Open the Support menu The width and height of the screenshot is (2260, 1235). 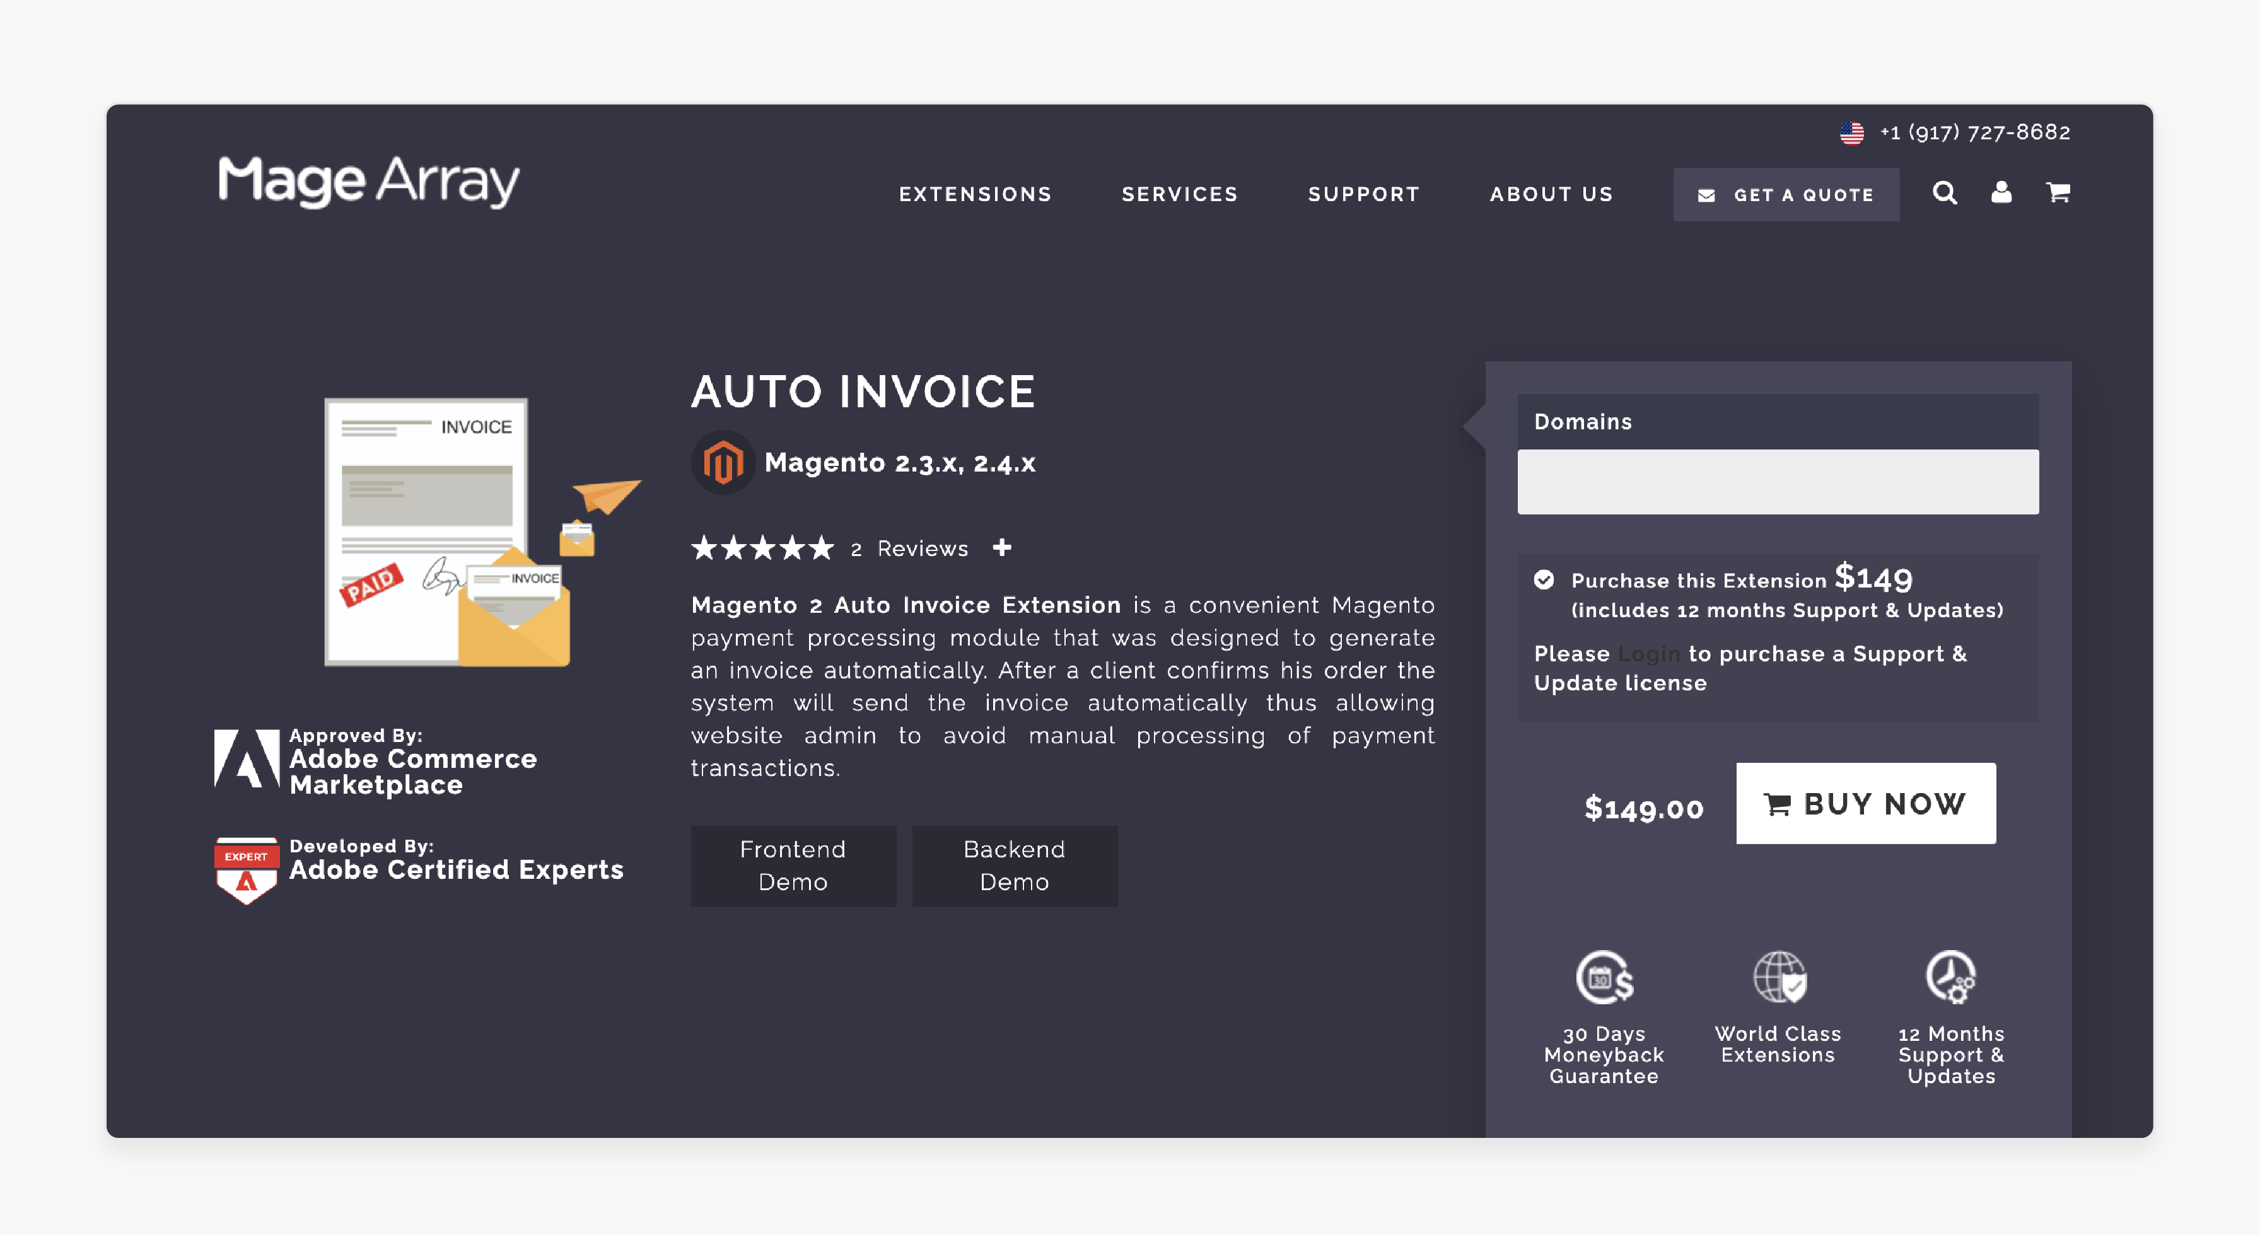(x=1364, y=194)
